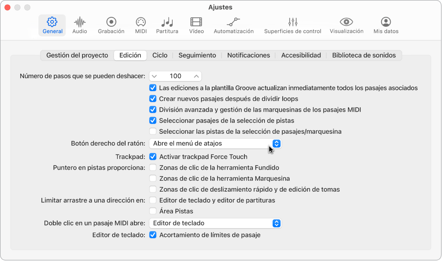The width and height of the screenshot is (442, 261).
Task: Disable Activar trackpad Force Touch
Action: click(153, 157)
